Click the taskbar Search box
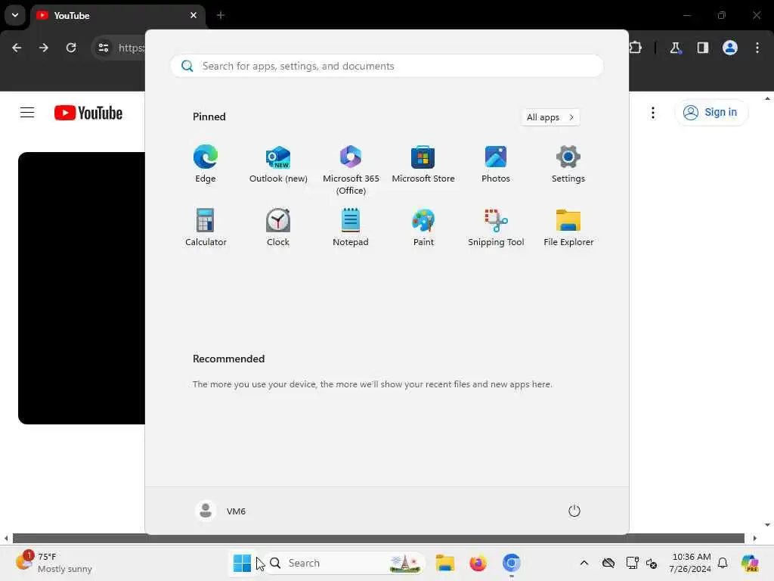The height and width of the screenshot is (581, 774). tap(345, 563)
